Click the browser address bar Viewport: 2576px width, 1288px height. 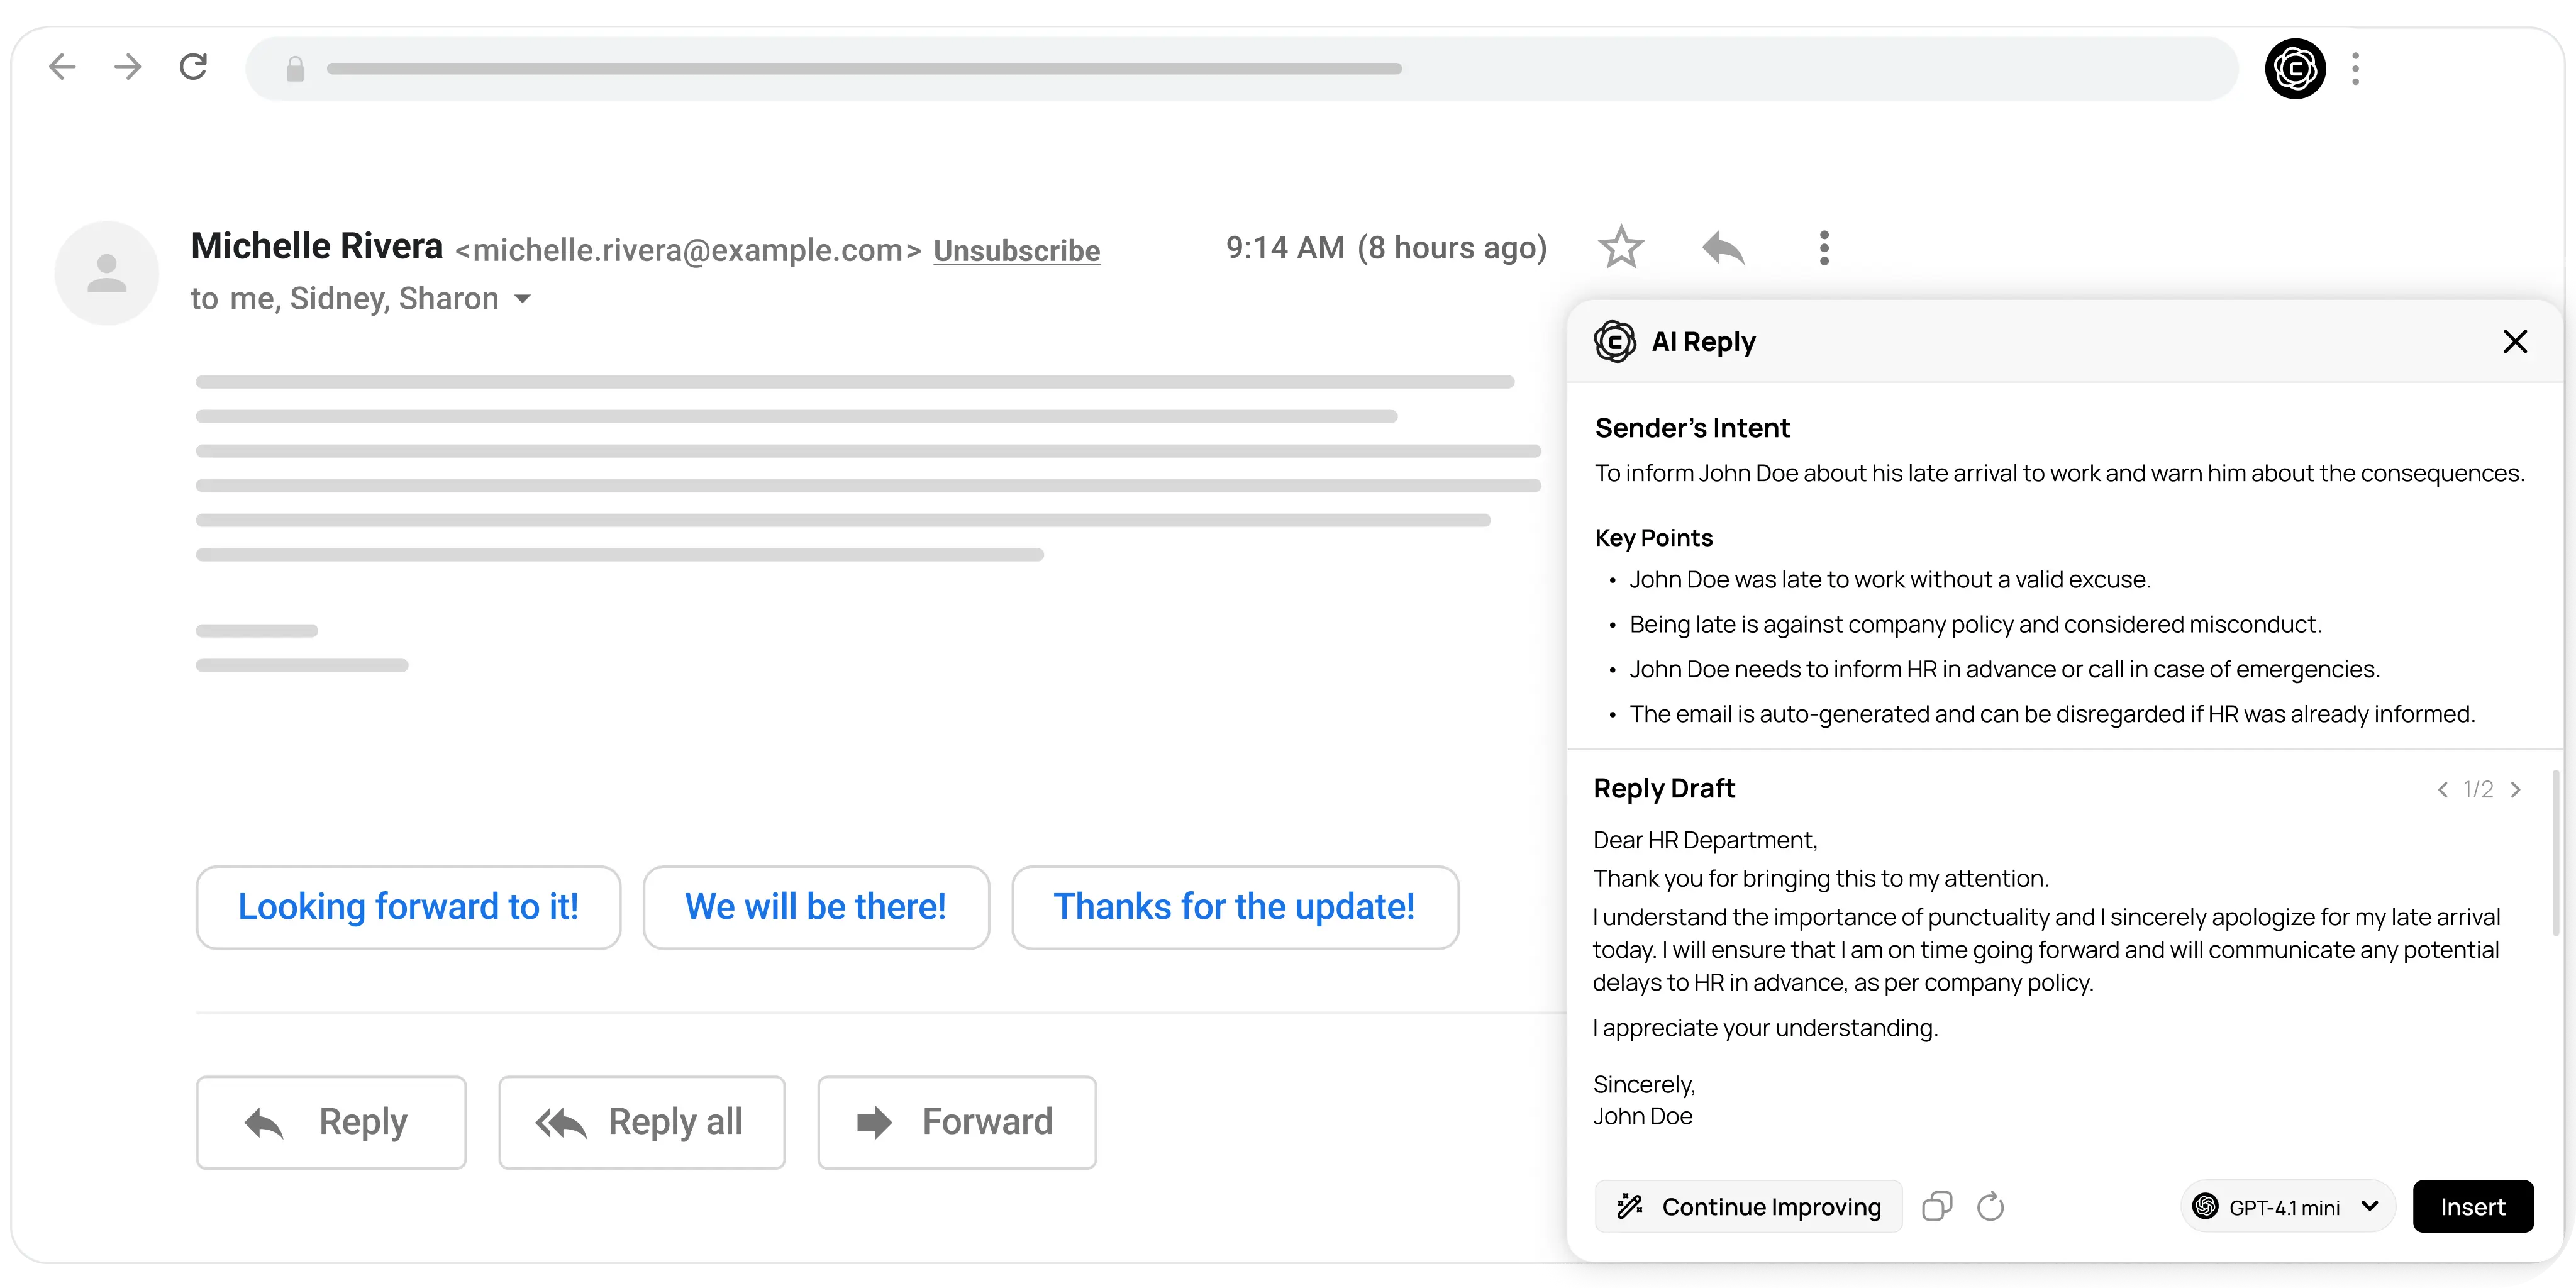point(1240,69)
